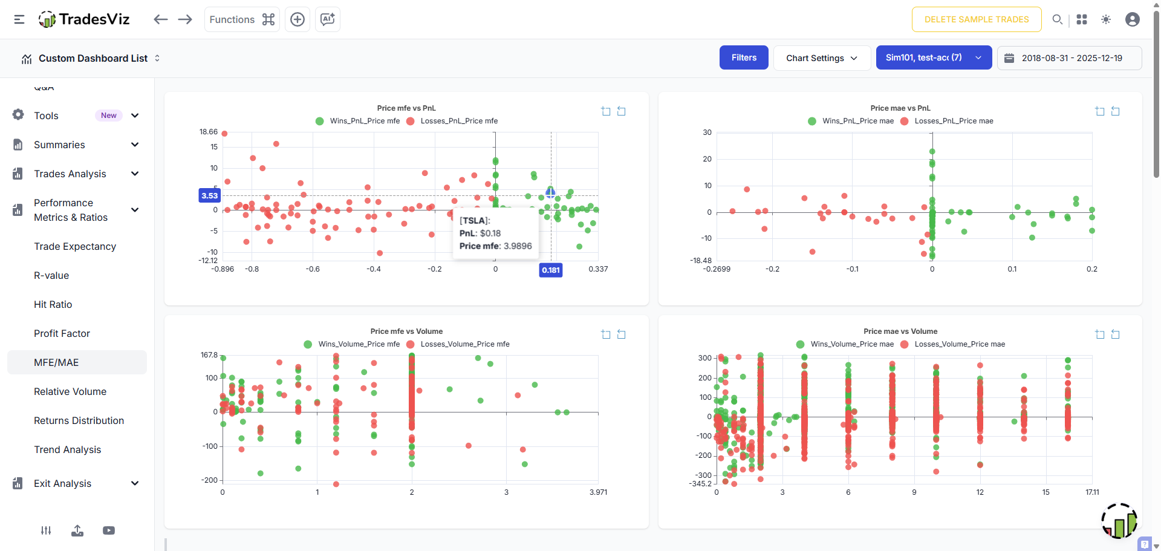The height and width of the screenshot is (551, 1161).
Task: Click the reset icon on Price mae vs Volume chart
Action: click(x=1115, y=334)
